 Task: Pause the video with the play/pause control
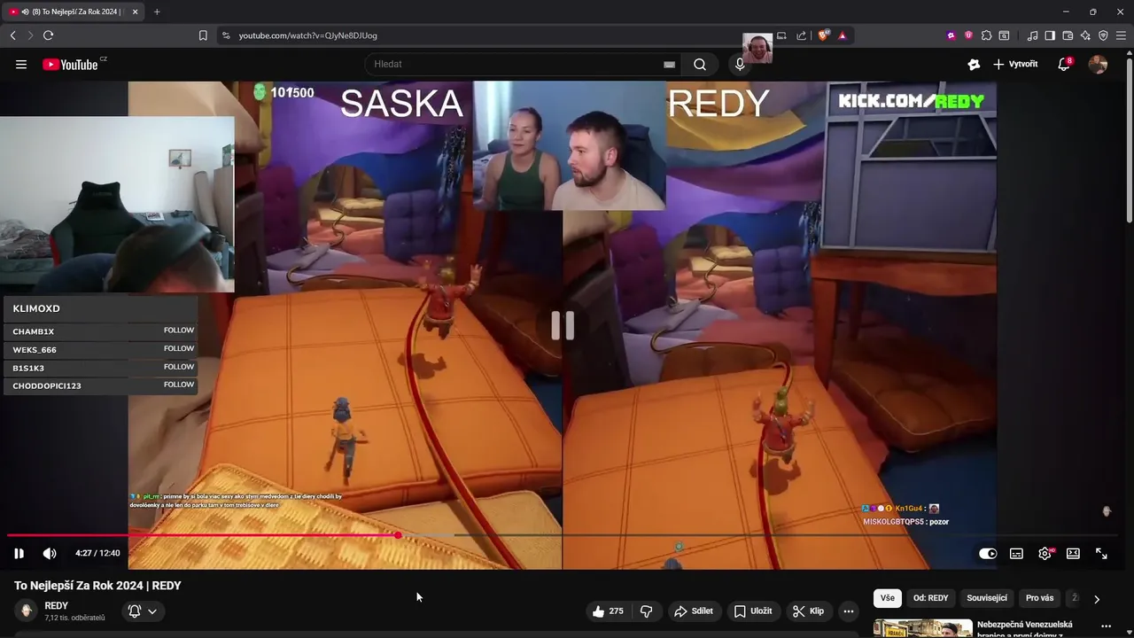click(x=19, y=553)
